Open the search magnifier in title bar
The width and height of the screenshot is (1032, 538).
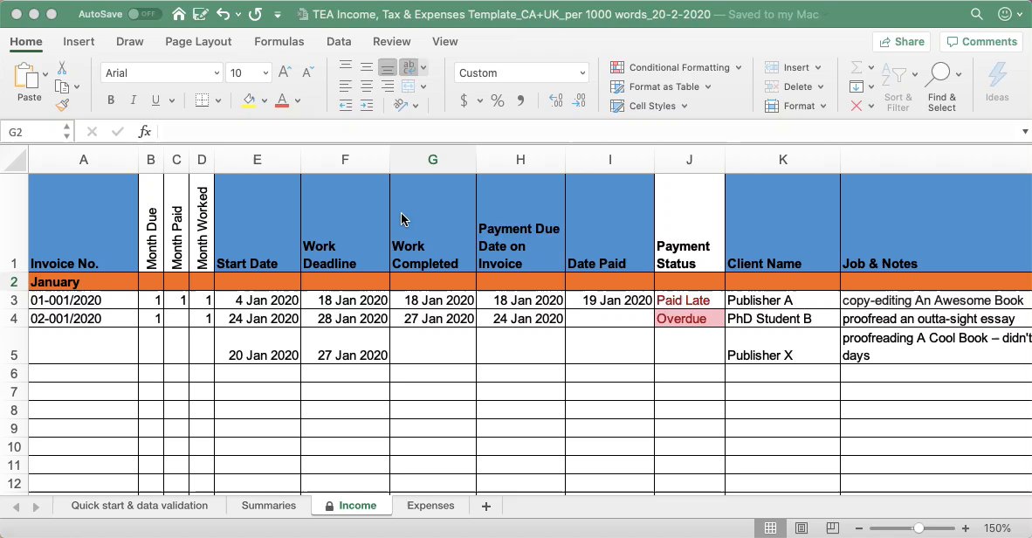977,14
